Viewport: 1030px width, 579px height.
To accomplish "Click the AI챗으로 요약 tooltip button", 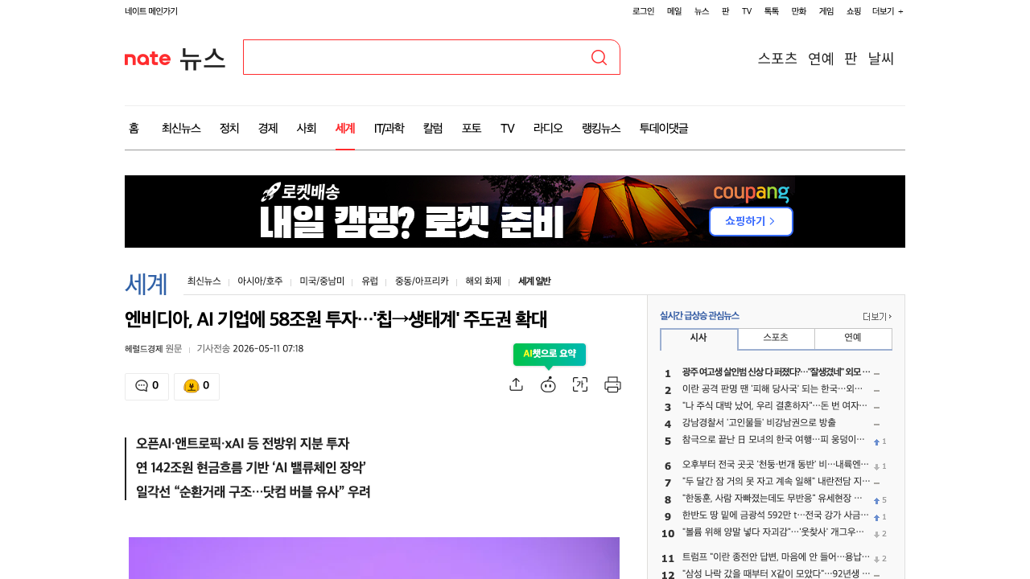I will (x=550, y=354).
